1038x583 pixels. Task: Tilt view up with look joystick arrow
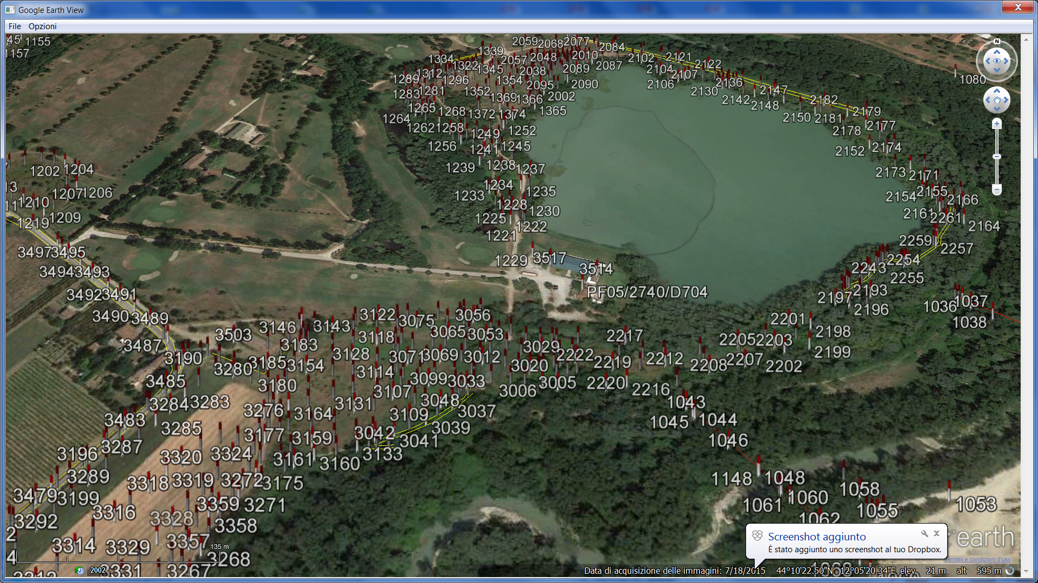997,52
